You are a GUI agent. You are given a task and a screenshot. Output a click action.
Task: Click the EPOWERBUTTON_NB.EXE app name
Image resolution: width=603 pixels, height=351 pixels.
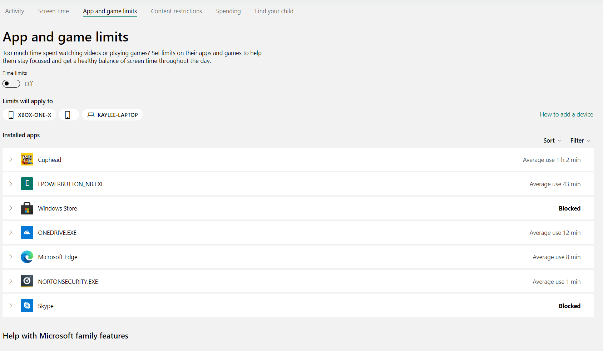(x=71, y=184)
